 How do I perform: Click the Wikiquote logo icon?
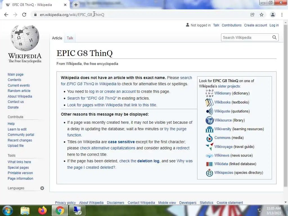pyautogui.click(x=209, y=111)
